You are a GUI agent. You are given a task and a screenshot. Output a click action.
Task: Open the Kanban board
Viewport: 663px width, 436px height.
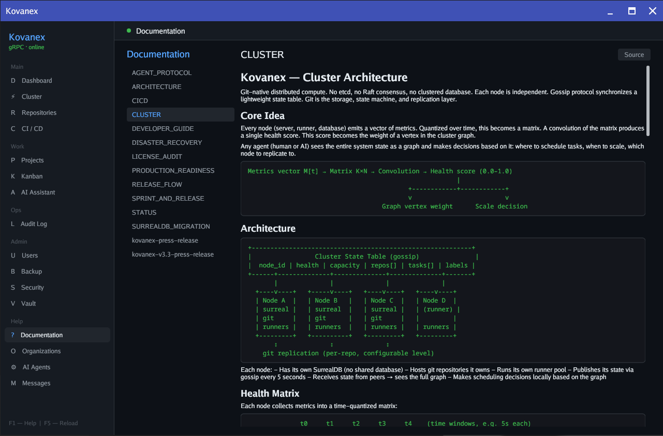coord(33,176)
